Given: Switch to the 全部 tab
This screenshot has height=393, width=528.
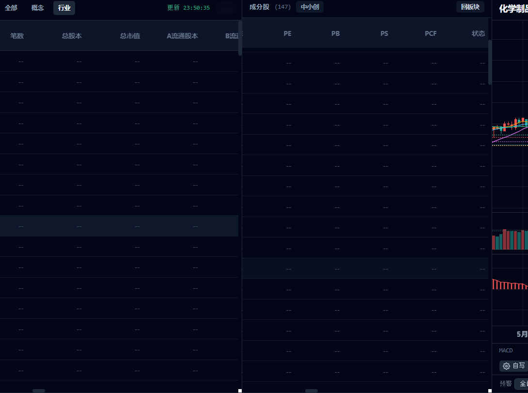Looking at the screenshot, I should pyautogui.click(x=11, y=8).
